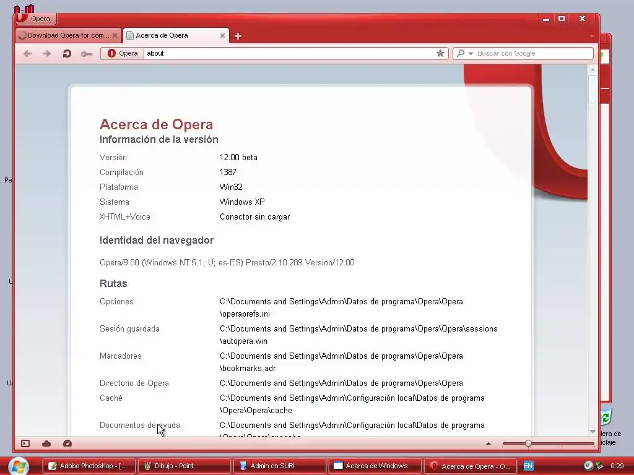Open search engine dropdown arrow
The height and width of the screenshot is (475, 634).
[471, 54]
